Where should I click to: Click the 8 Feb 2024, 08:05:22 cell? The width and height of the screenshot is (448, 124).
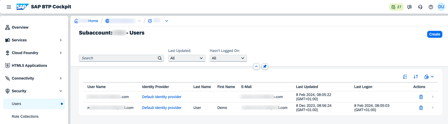314,97
